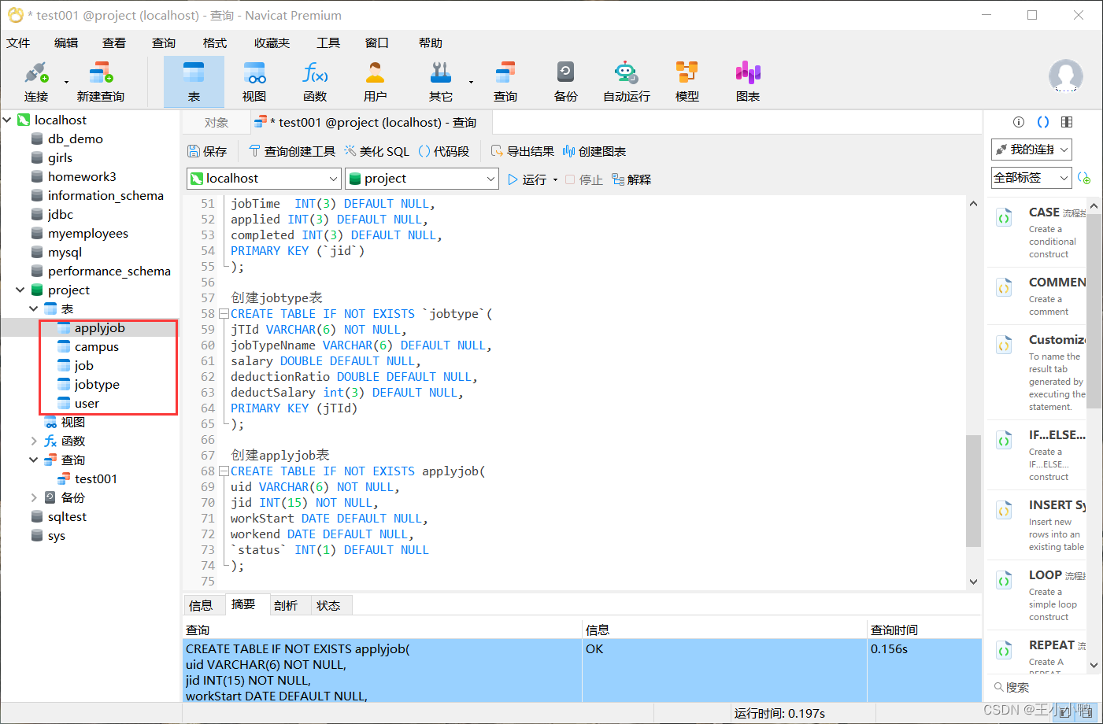Click the COMMENT snippet icon
Viewport: 1103px width, 724px height.
pyautogui.click(x=1005, y=288)
